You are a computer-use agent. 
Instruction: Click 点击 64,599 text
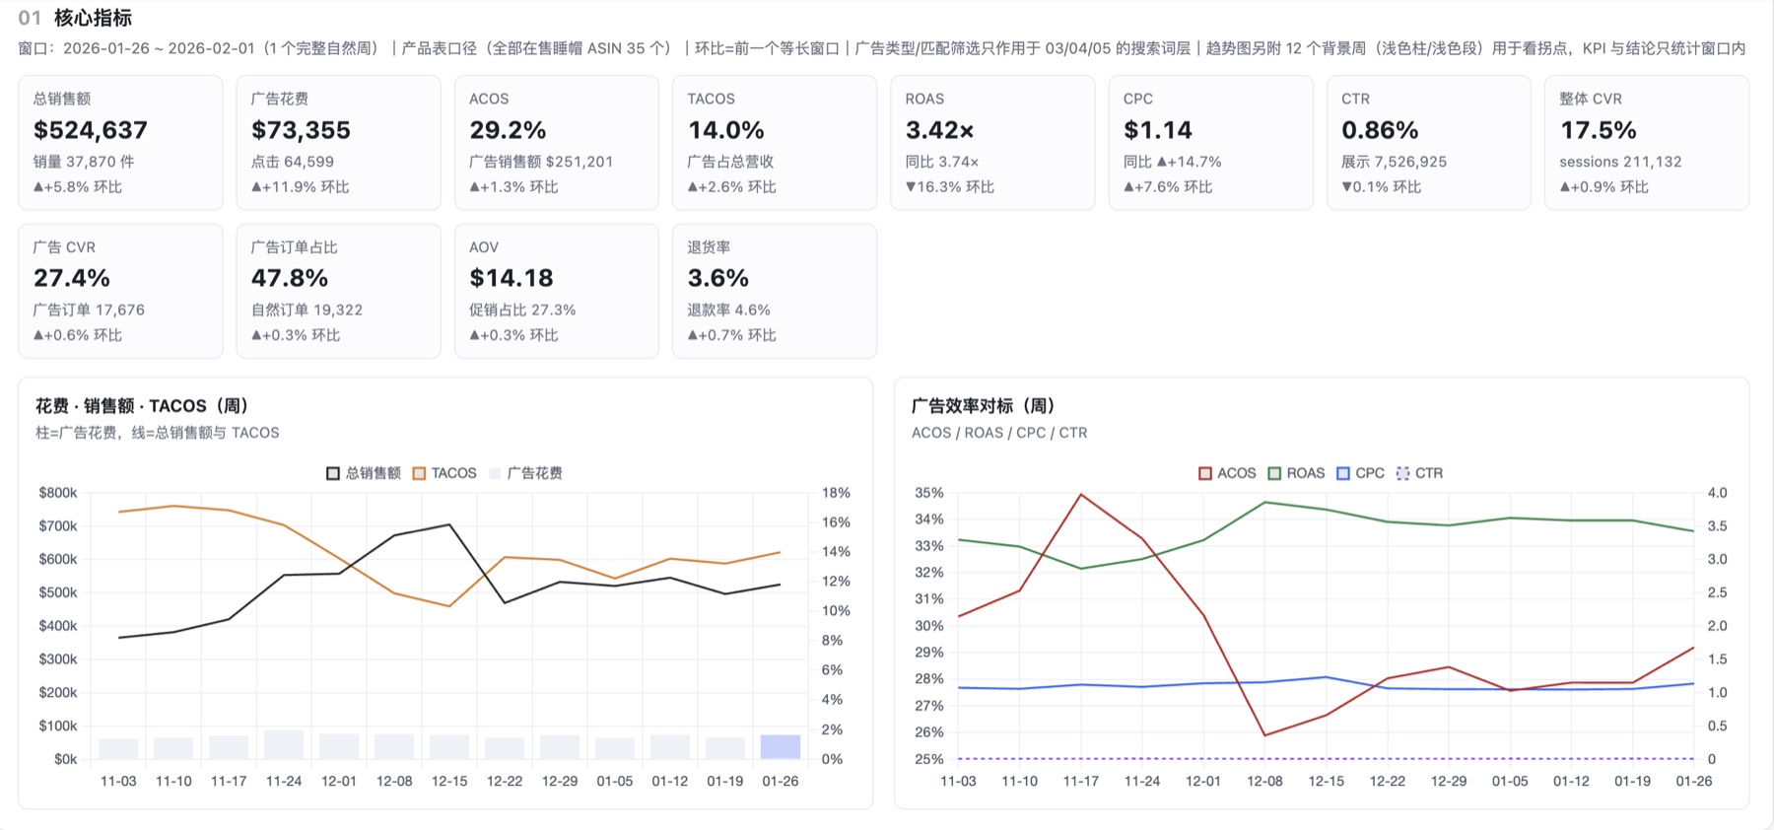(293, 162)
